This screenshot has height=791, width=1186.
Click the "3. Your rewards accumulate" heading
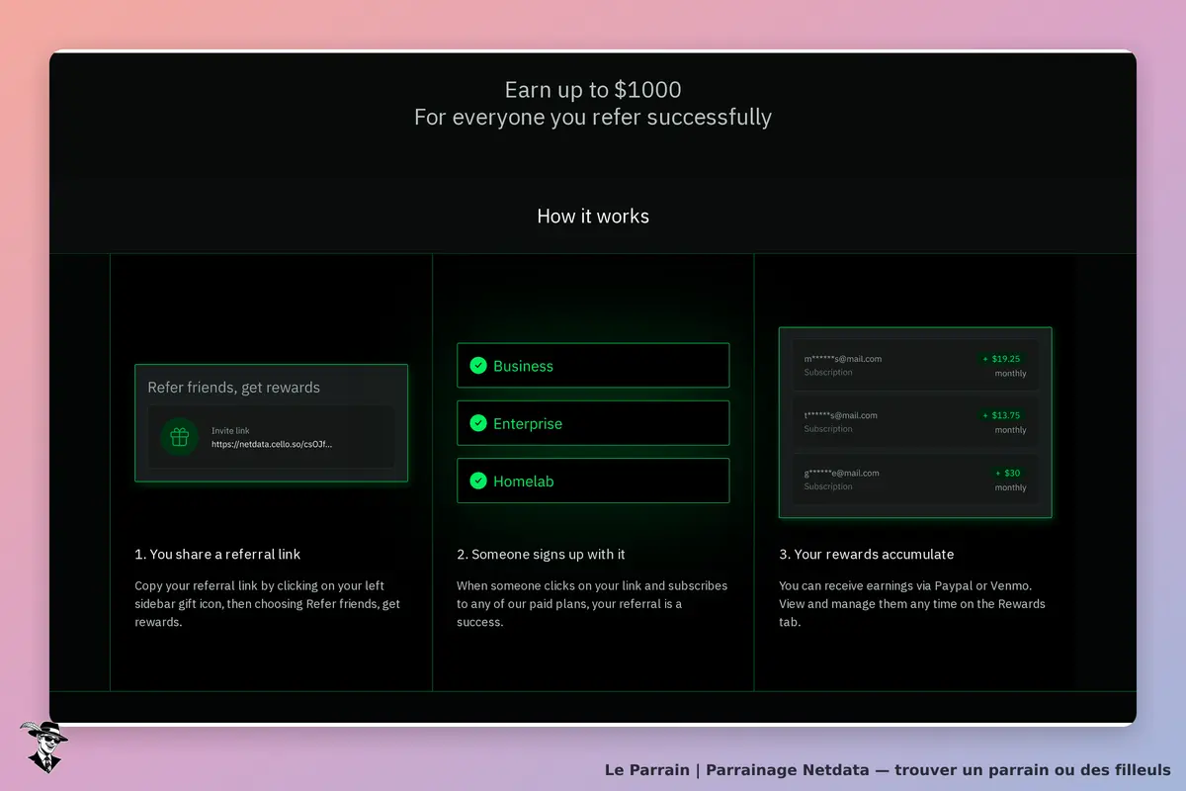point(867,554)
